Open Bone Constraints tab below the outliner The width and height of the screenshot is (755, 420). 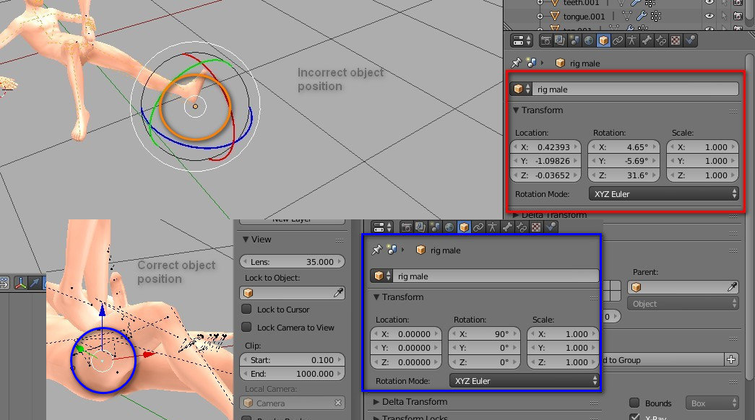661,40
